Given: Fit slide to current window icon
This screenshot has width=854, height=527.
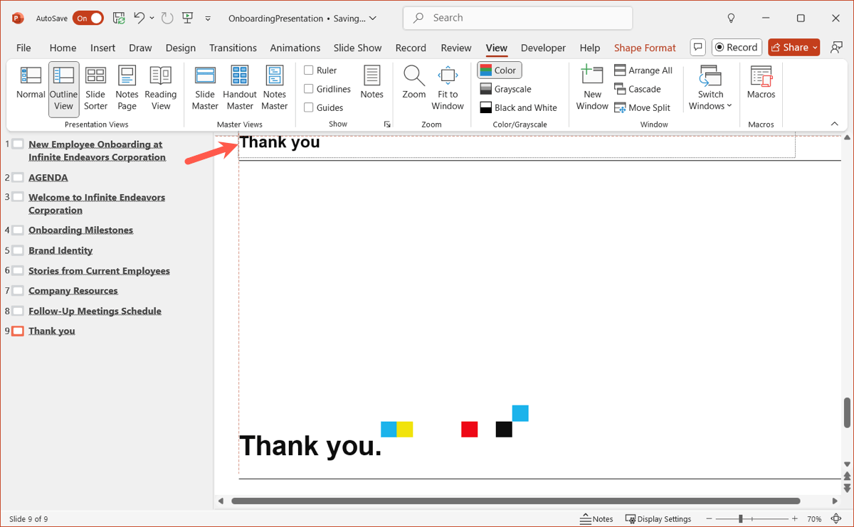Looking at the screenshot, I should click(836, 519).
